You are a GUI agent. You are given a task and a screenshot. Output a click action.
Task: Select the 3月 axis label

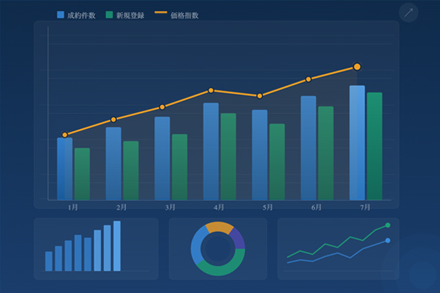pyautogui.click(x=170, y=207)
